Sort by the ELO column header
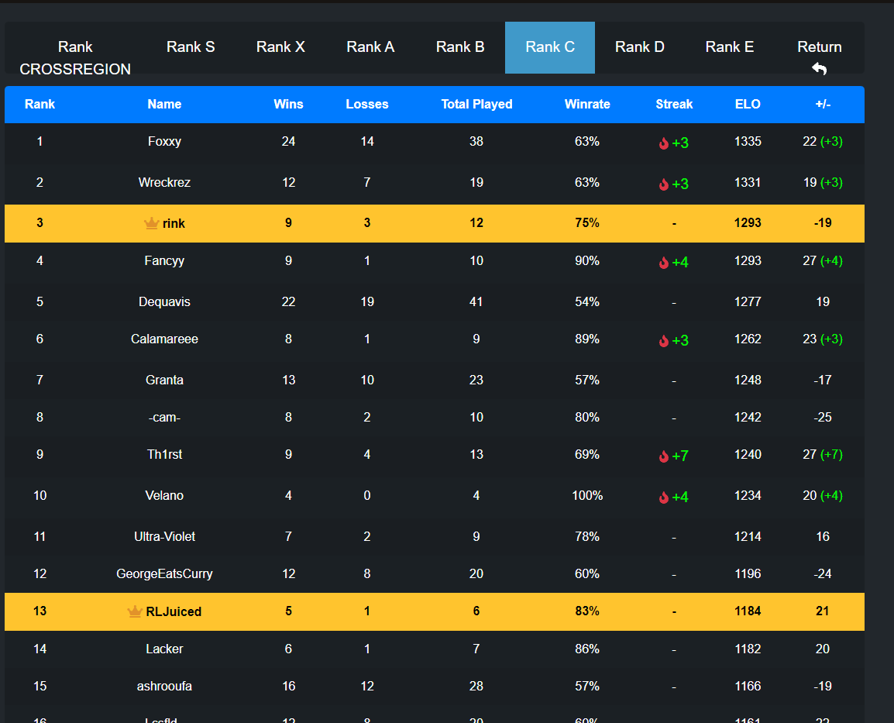The height and width of the screenshot is (723, 894). tap(748, 105)
